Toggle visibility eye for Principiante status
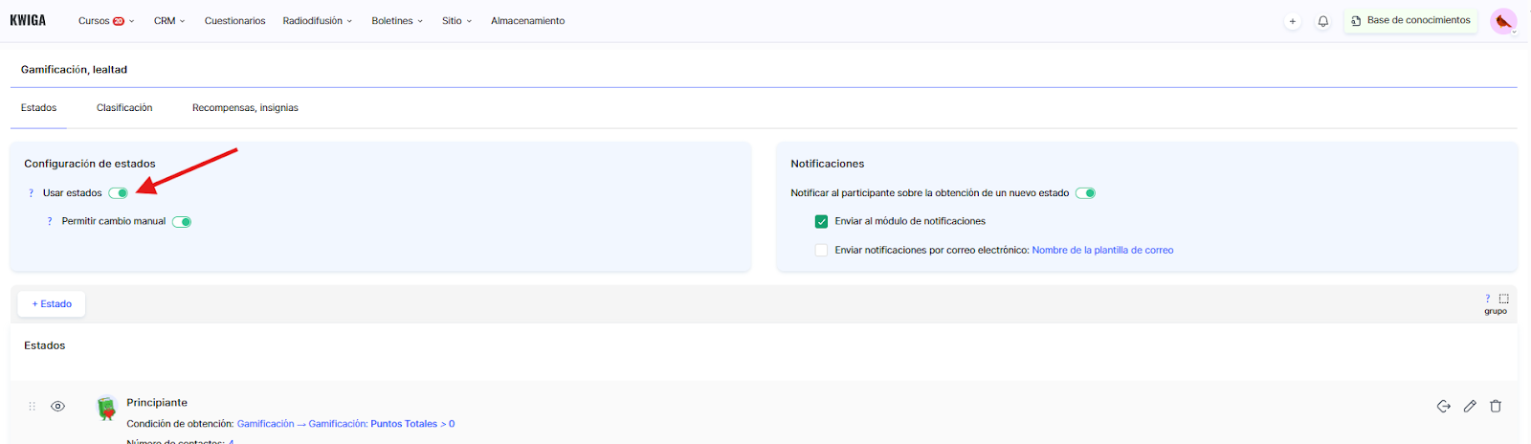The width and height of the screenshot is (1531, 444). click(x=58, y=407)
